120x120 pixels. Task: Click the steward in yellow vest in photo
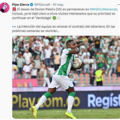(99, 77)
